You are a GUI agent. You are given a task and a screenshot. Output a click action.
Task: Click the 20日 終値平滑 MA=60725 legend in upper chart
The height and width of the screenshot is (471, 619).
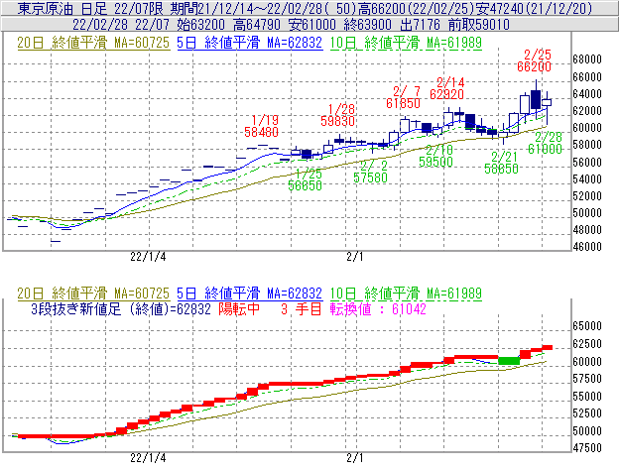(93, 43)
